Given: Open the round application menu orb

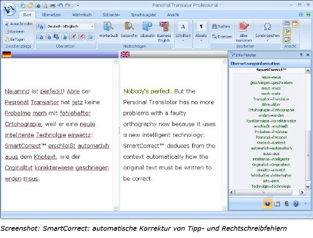Looking at the screenshot, I should [9, 9].
